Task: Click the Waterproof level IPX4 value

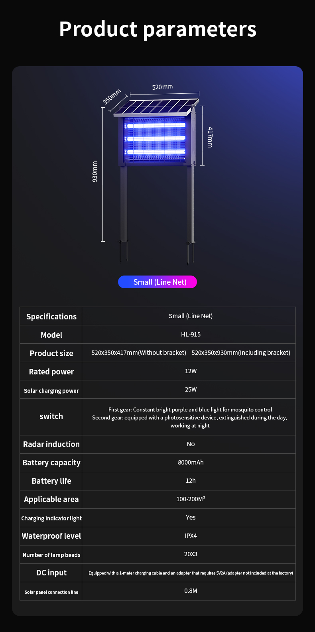Action: tap(191, 536)
